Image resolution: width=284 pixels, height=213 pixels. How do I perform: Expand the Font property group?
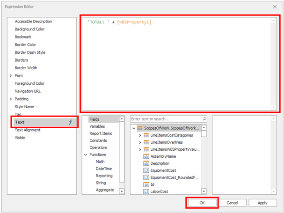click(11, 76)
